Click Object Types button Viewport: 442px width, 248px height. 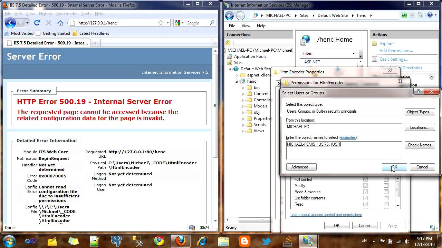coord(420,112)
